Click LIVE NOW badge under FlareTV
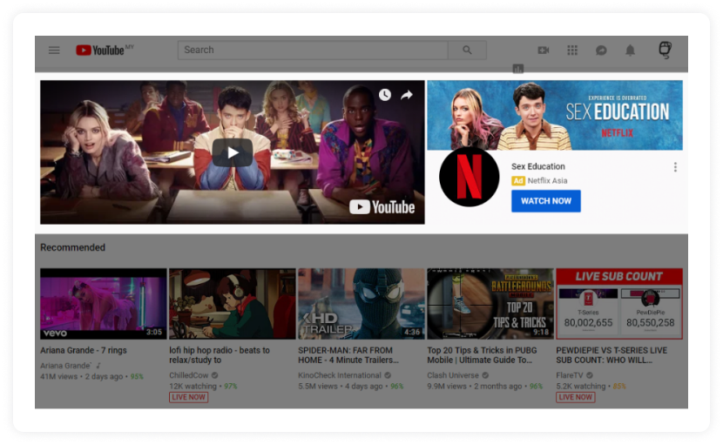The height and width of the screenshot is (445, 723). click(576, 397)
